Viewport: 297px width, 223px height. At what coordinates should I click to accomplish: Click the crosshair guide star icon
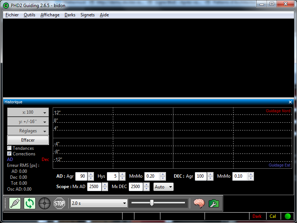coord(45,203)
